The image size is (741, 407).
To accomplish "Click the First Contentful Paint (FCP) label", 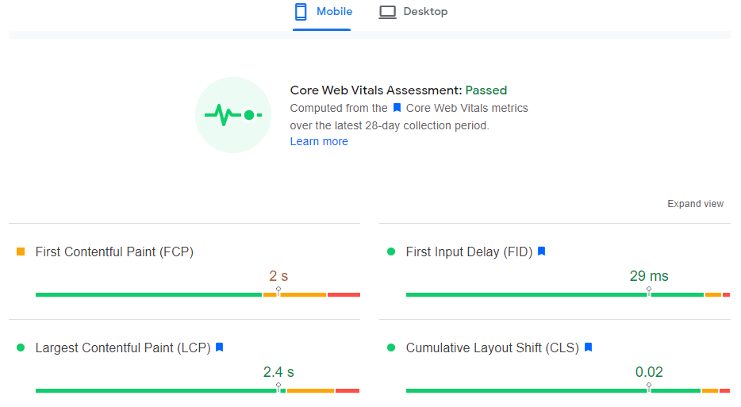I will 114,251.
